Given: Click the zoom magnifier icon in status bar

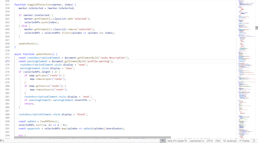Looking at the screenshot, I should pos(162,141).
